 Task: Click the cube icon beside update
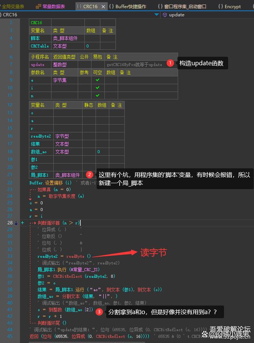tap(165, 15)
